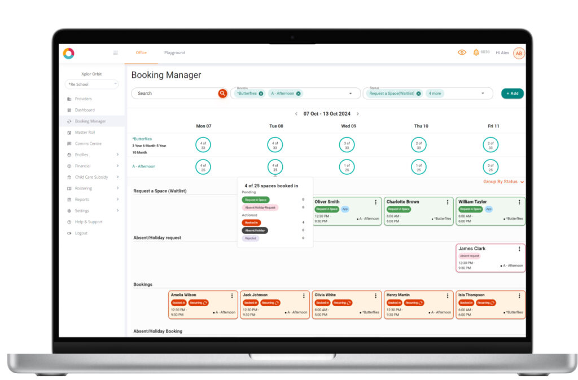Expand the Rostering menu chevron
The height and width of the screenshot is (380, 578).
(117, 188)
